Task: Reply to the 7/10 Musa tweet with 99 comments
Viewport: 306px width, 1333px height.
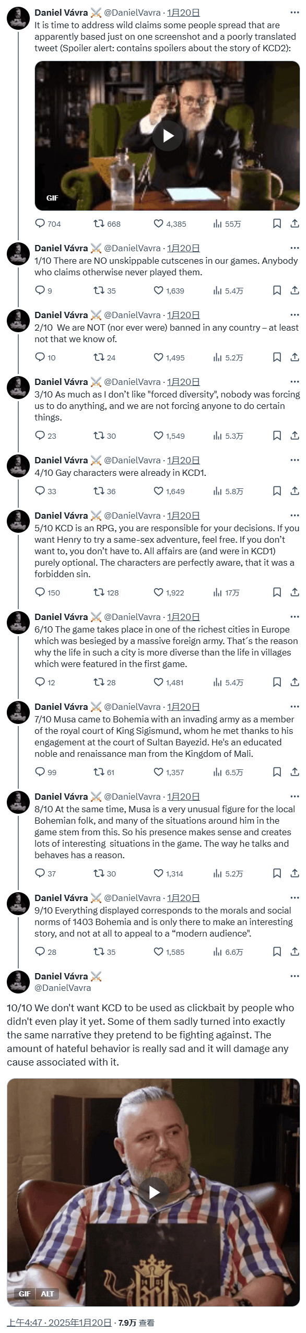Action: (45, 772)
